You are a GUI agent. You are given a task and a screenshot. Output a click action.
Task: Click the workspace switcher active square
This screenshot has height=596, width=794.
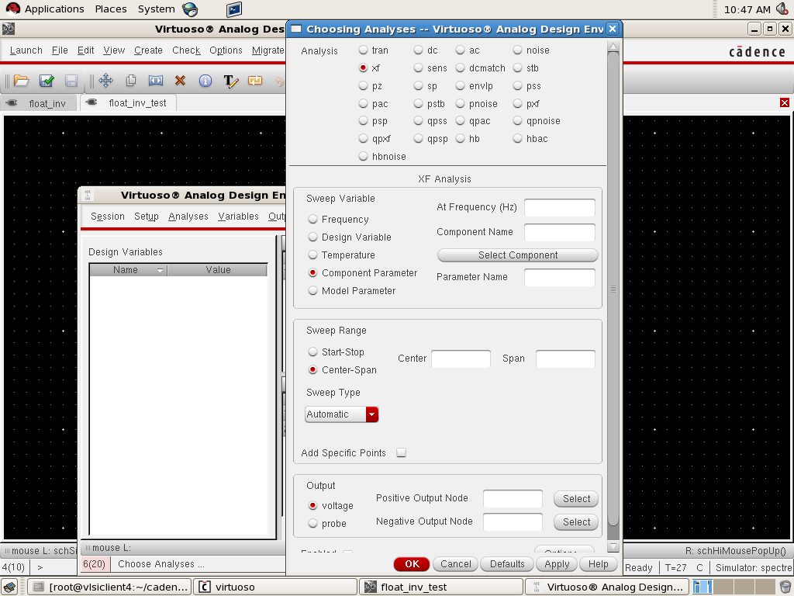[702, 587]
